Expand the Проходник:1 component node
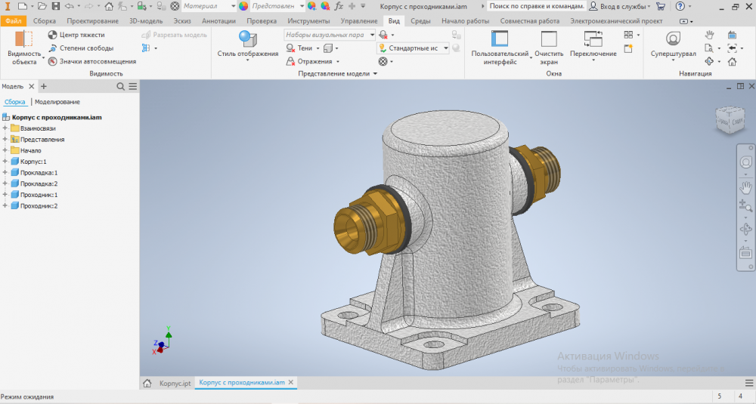The height and width of the screenshot is (404, 756). [x=5, y=195]
